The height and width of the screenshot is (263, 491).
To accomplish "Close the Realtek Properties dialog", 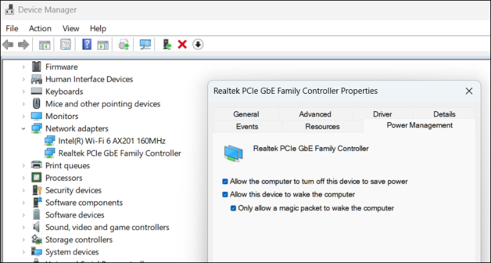I will coord(469,91).
